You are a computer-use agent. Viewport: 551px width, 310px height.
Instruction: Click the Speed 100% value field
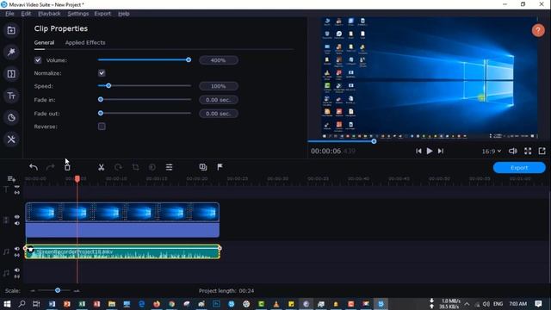tap(218, 86)
